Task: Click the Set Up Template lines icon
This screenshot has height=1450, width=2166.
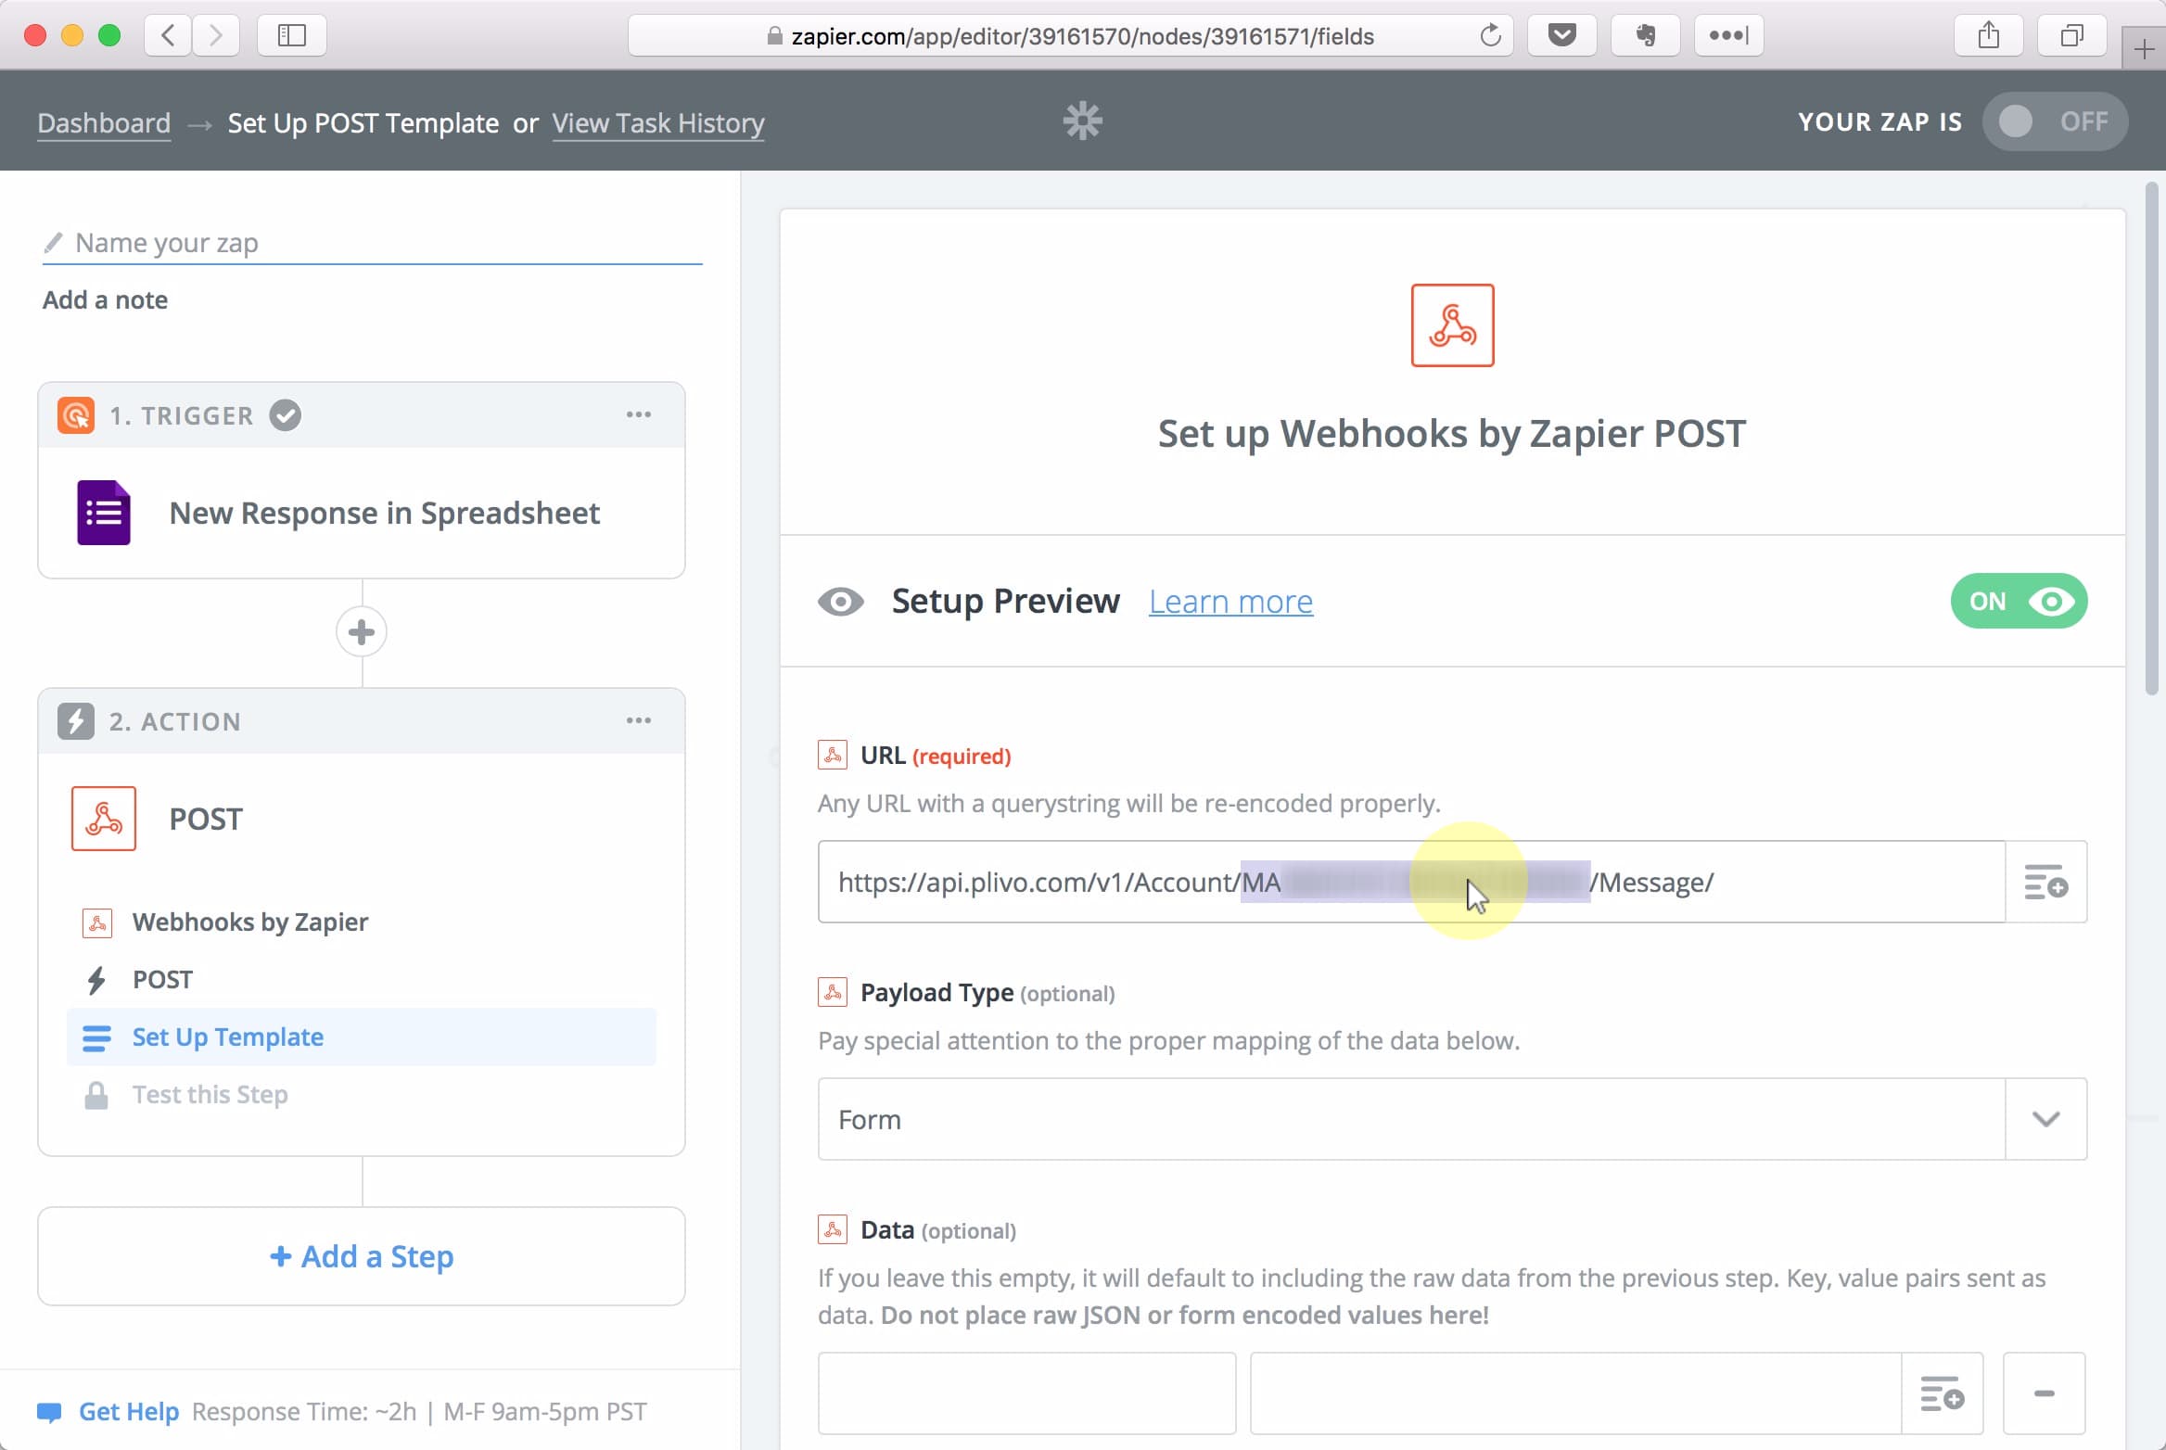Action: [x=96, y=1037]
